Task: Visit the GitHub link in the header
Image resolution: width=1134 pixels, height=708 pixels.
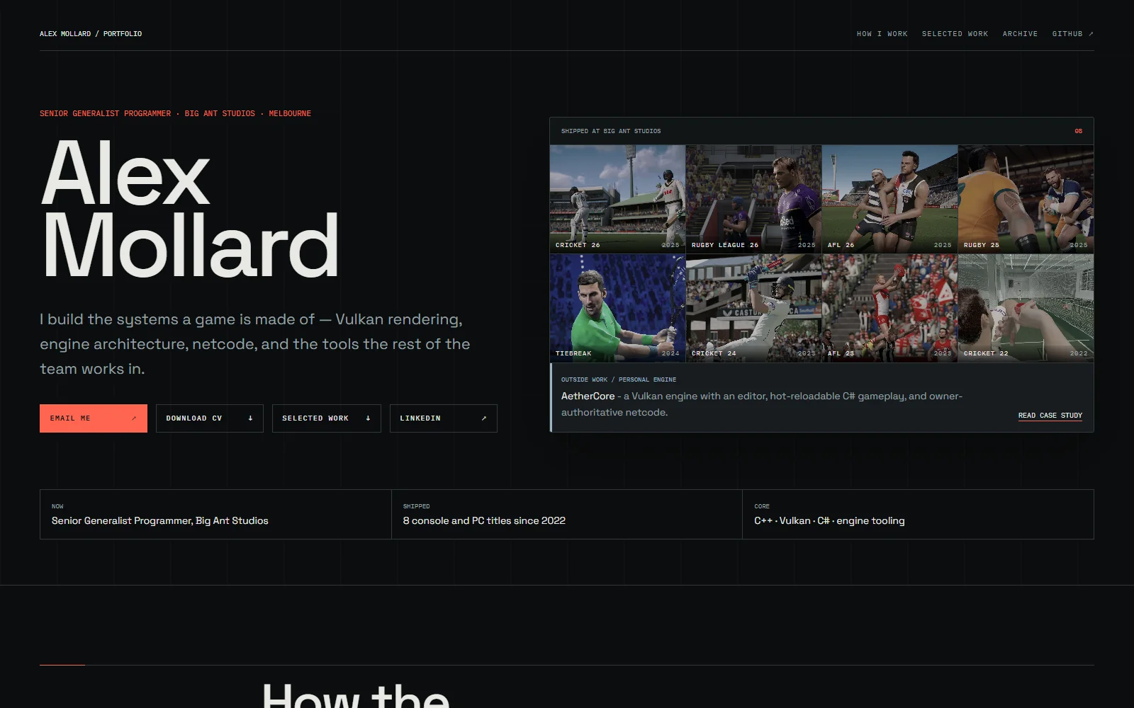Action: (x=1072, y=34)
